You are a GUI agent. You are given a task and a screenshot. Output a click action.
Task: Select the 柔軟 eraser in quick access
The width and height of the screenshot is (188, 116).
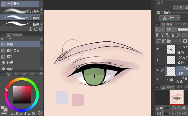click(20, 69)
